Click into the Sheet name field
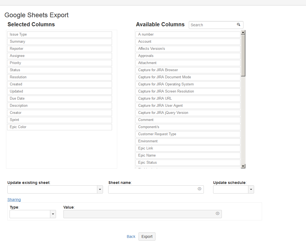306x245 pixels. pyautogui.click(x=152, y=189)
